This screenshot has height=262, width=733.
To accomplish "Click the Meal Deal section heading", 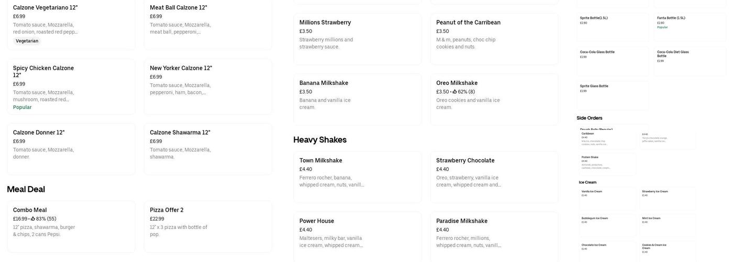I will pos(26,189).
